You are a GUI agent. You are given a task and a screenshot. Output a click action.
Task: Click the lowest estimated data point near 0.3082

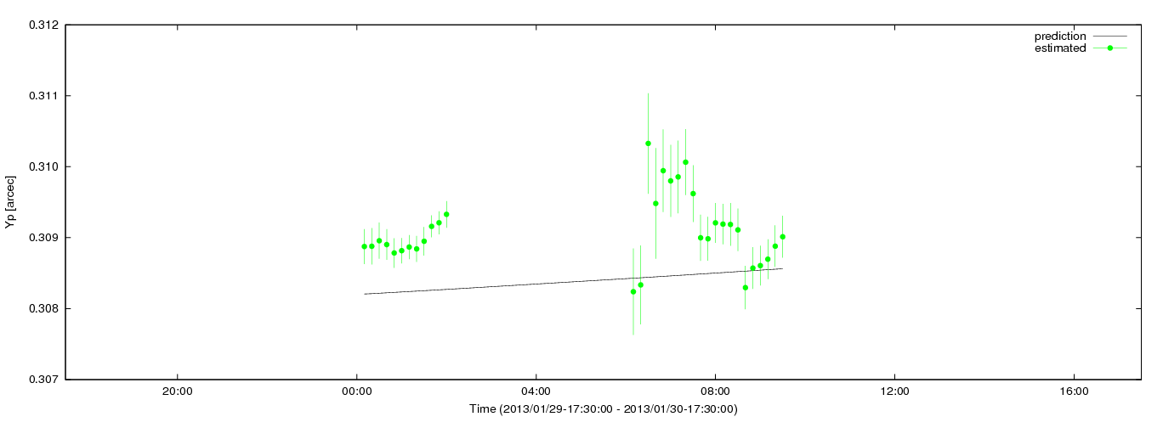click(x=633, y=291)
